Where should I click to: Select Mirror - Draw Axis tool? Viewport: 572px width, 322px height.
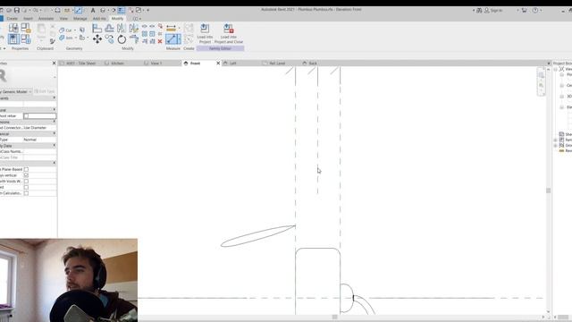pyautogui.click(x=133, y=28)
